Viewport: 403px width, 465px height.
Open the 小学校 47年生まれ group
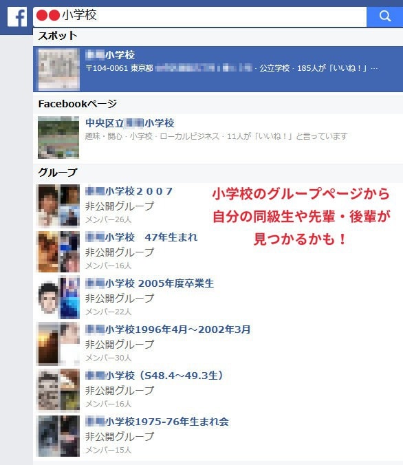click(141, 237)
